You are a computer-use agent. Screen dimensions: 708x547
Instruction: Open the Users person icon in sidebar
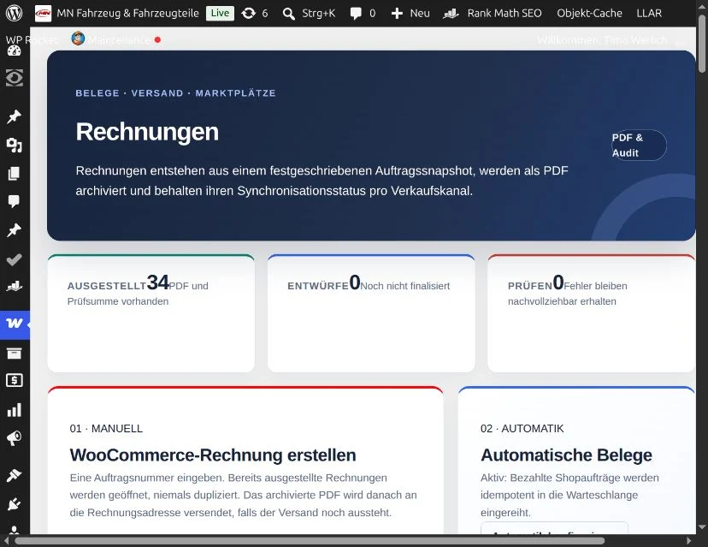(14, 530)
